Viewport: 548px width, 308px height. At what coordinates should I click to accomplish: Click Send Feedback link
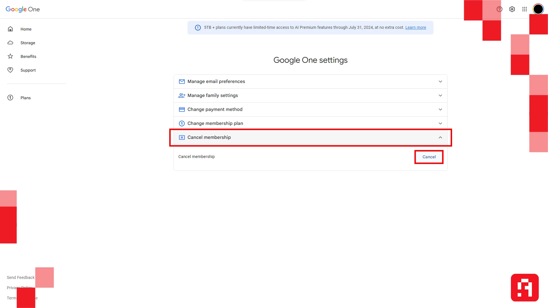point(21,277)
